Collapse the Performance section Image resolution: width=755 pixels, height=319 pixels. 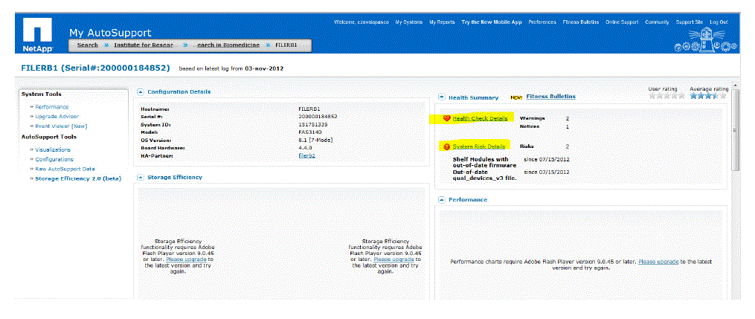point(442,199)
